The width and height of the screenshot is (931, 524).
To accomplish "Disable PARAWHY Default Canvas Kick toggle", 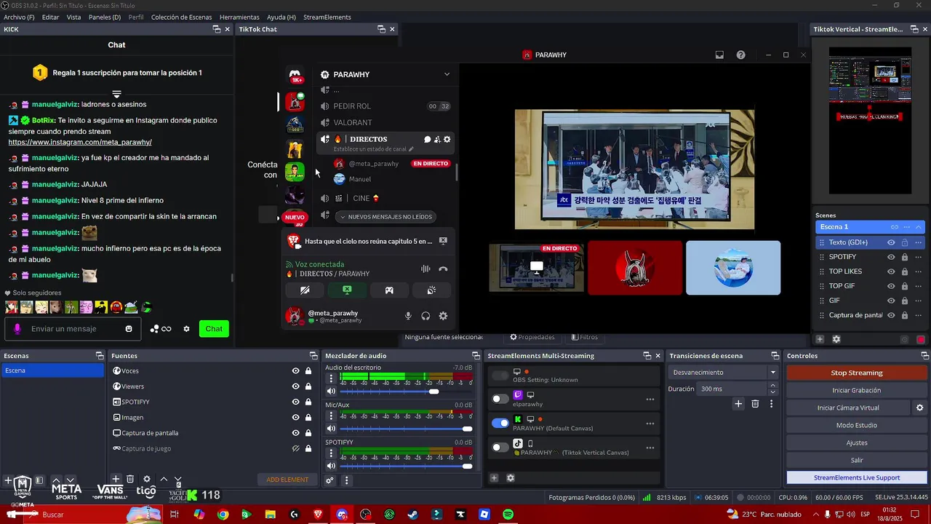I will click(500, 423).
